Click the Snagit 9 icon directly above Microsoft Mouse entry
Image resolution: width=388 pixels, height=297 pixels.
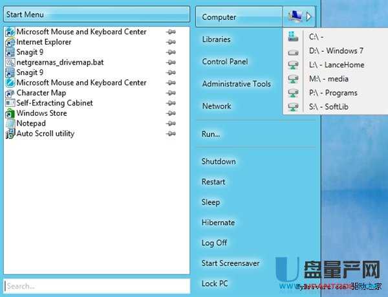click(x=10, y=72)
